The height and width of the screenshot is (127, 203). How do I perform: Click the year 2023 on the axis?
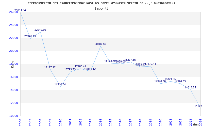[x=191, y=122]
